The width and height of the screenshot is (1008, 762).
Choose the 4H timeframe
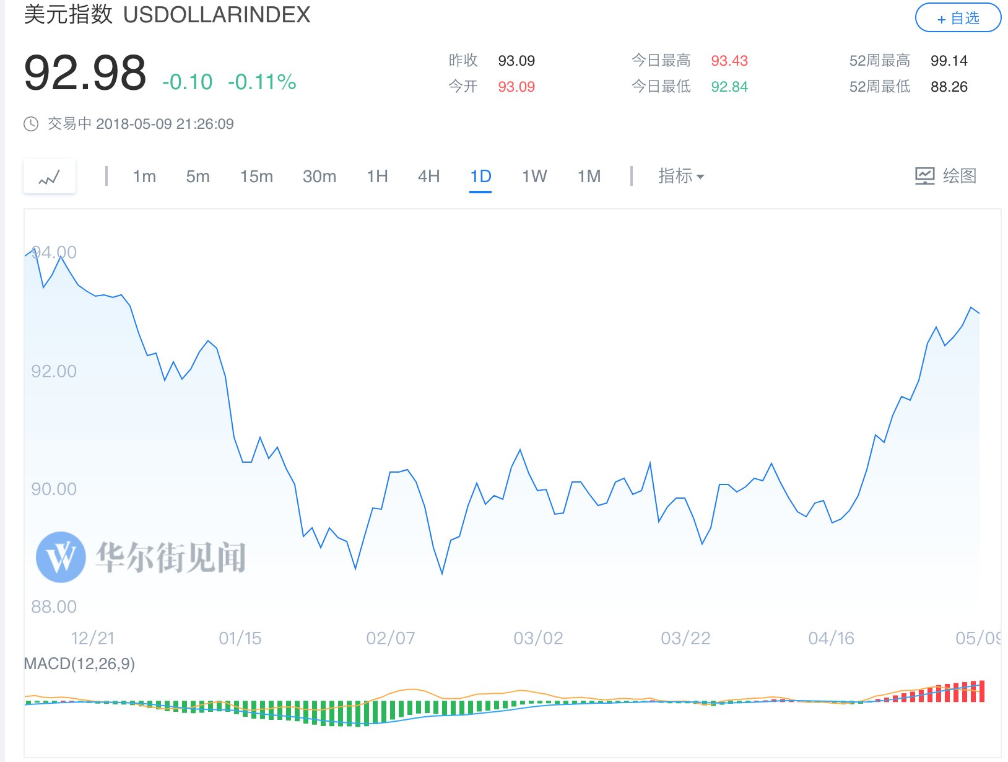point(428,177)
